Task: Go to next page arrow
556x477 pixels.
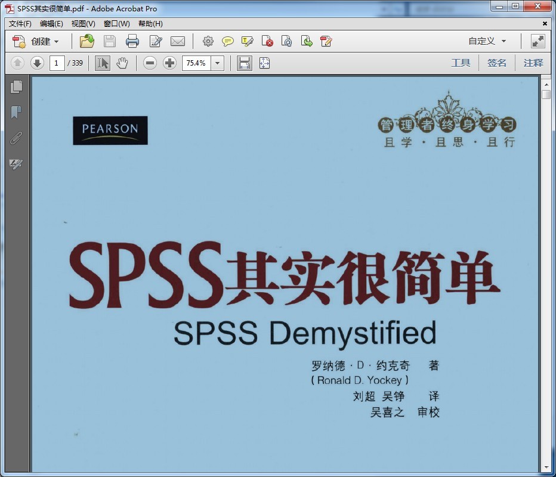Action: [37, 63]
